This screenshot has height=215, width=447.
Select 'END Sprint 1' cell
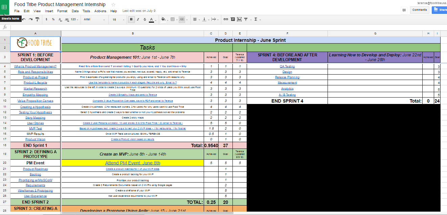36,145
